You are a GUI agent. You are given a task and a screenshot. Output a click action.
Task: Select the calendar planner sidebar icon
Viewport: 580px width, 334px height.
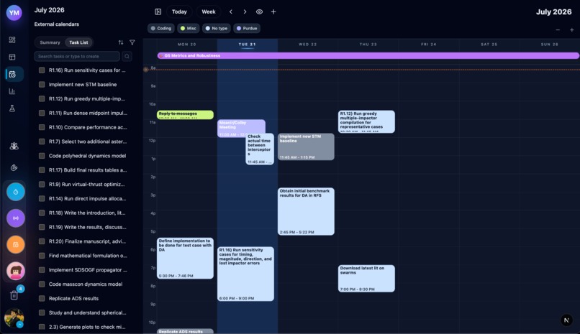(12, 74)
